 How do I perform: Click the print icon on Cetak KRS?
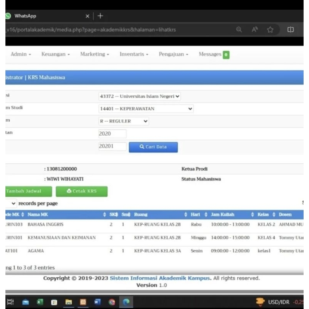click(x=70, y=191)
